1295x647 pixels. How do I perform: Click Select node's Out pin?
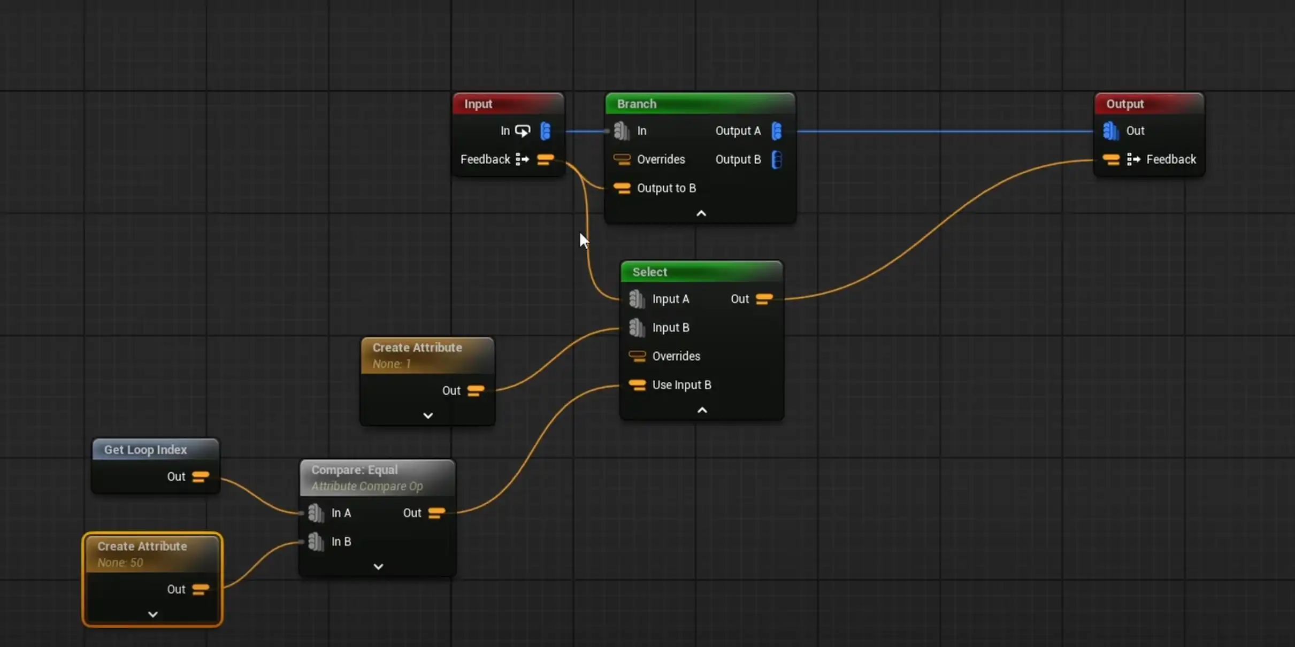click(x=764, y=299)
